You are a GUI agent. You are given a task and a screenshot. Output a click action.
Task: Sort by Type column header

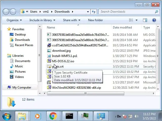(147, 27)
